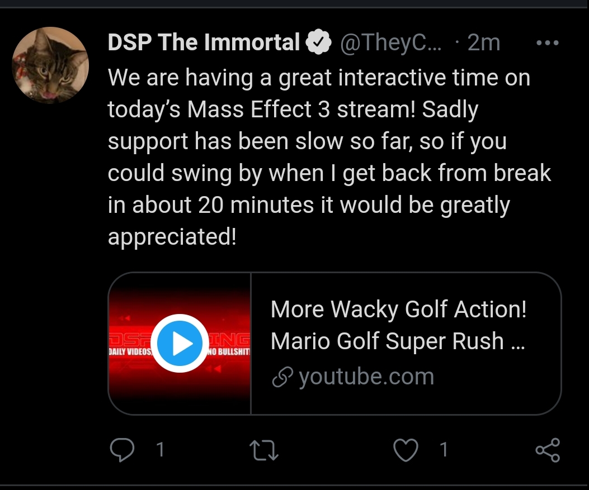Click the @TheyC... username handle

click(391, 42)
